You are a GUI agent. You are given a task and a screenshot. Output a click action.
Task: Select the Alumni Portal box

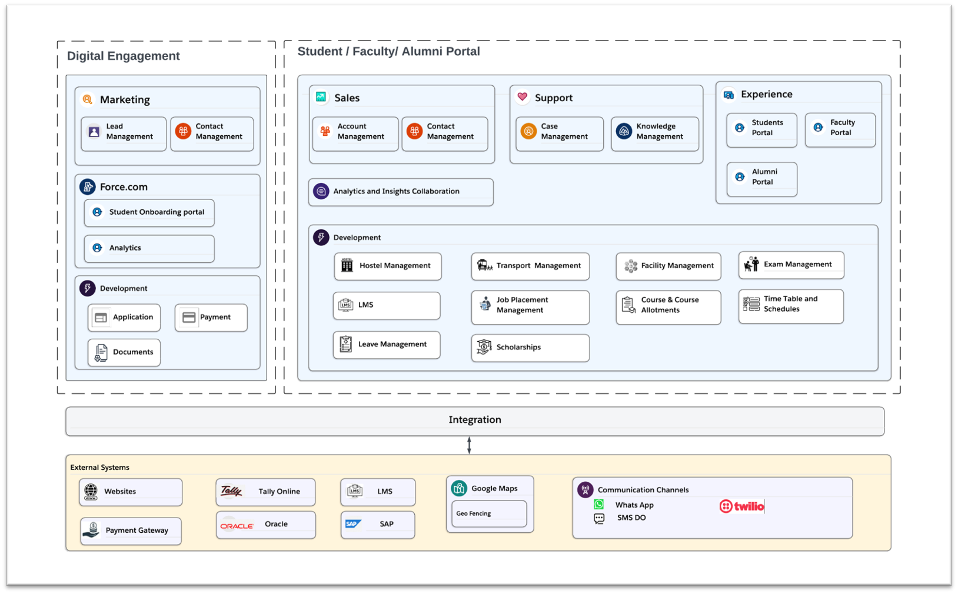761,178
